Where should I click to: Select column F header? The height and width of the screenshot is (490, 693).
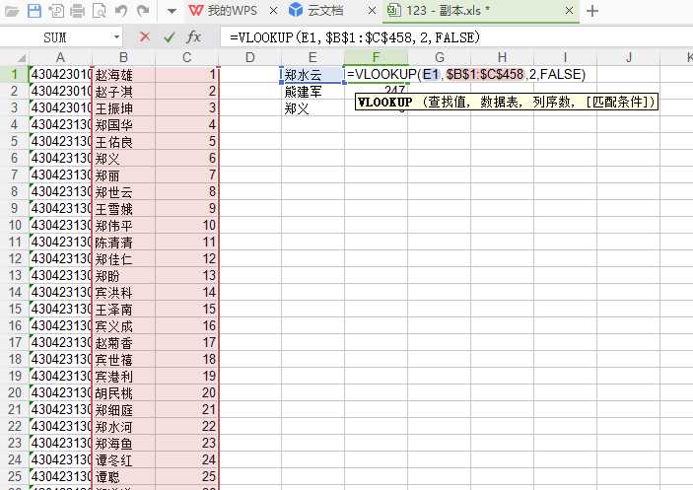click(376, 57)
